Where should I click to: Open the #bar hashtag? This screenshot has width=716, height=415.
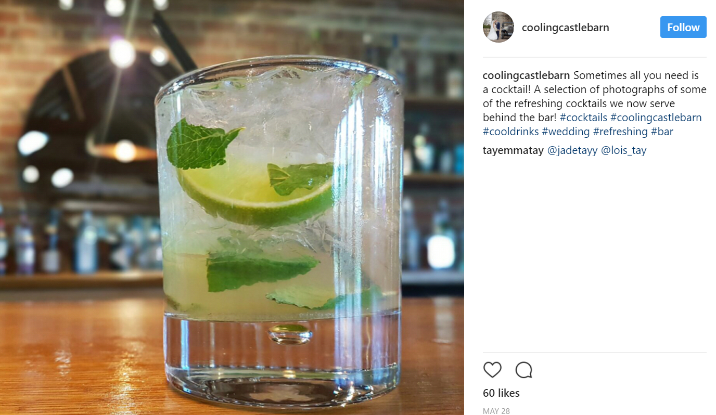662,132
